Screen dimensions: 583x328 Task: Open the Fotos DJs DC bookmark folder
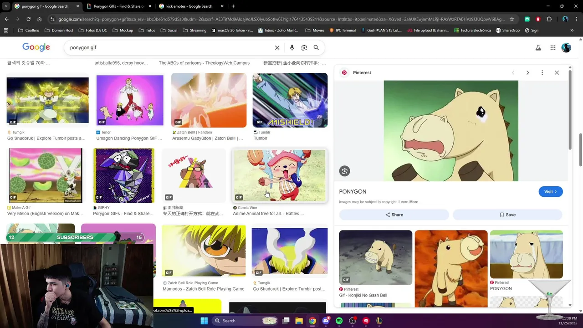point(93,31)
